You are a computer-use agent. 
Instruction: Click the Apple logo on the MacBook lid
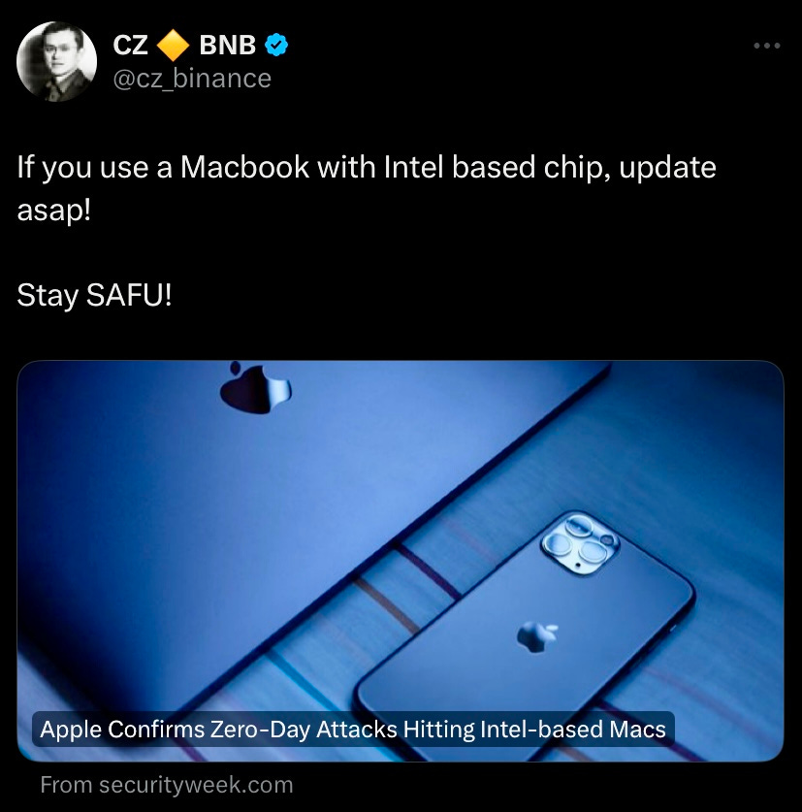point(255,387)
